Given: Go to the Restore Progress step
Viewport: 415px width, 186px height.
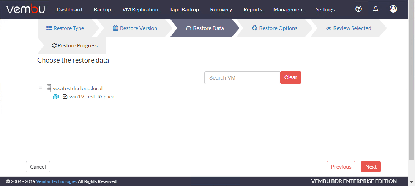Looking at the screenshot, I should click(x=71, y=45).
